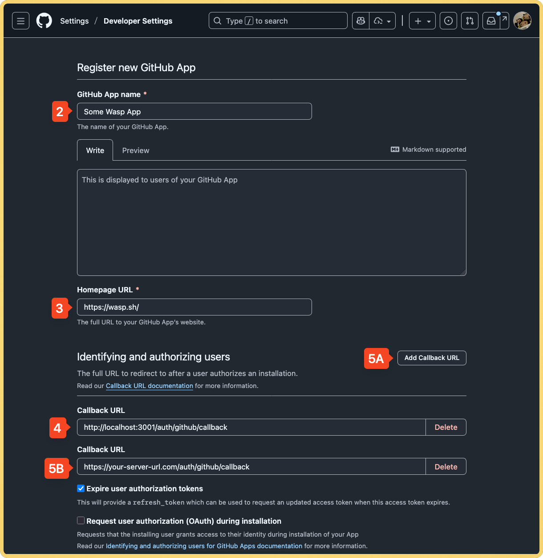
Task: Open the create new dropdown
Action: pyautogui.click(x=422, y=20)
